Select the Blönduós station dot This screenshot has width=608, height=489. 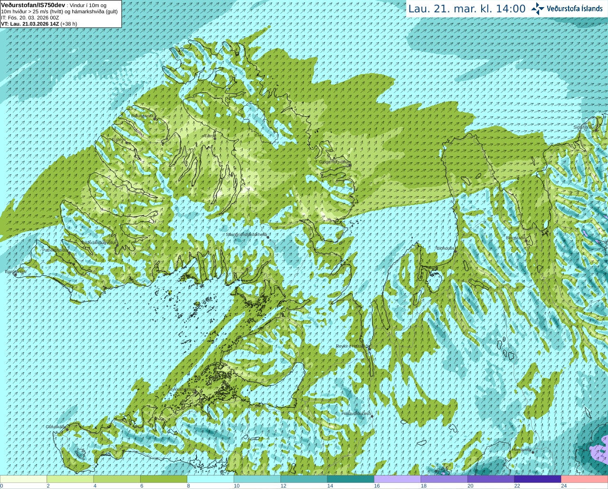455,251
